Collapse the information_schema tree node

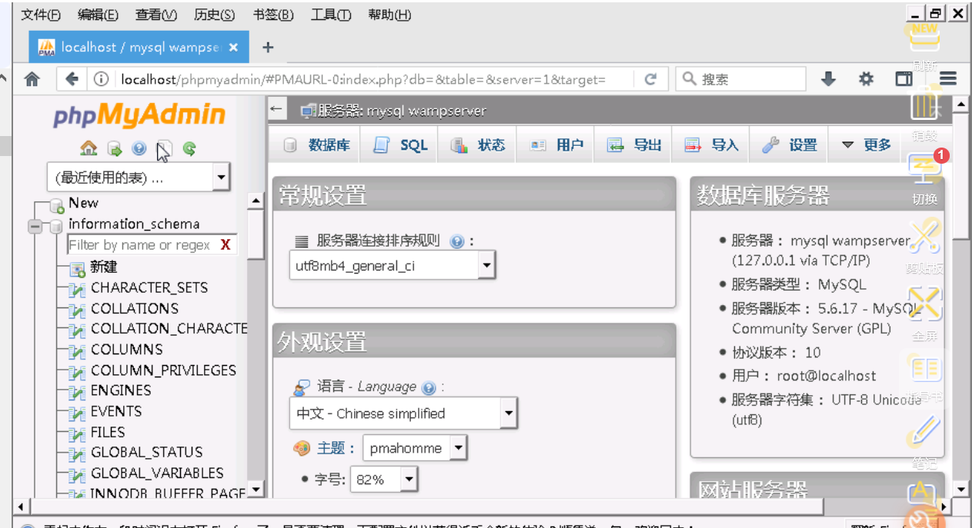click(35, 227)
